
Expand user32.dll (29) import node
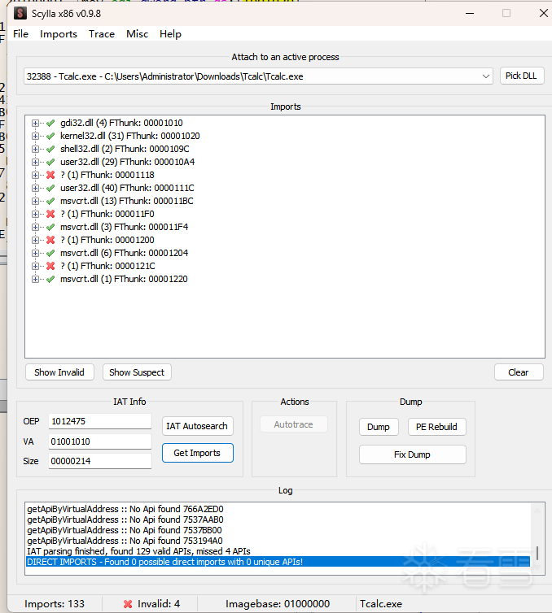(x=35, y=162)
